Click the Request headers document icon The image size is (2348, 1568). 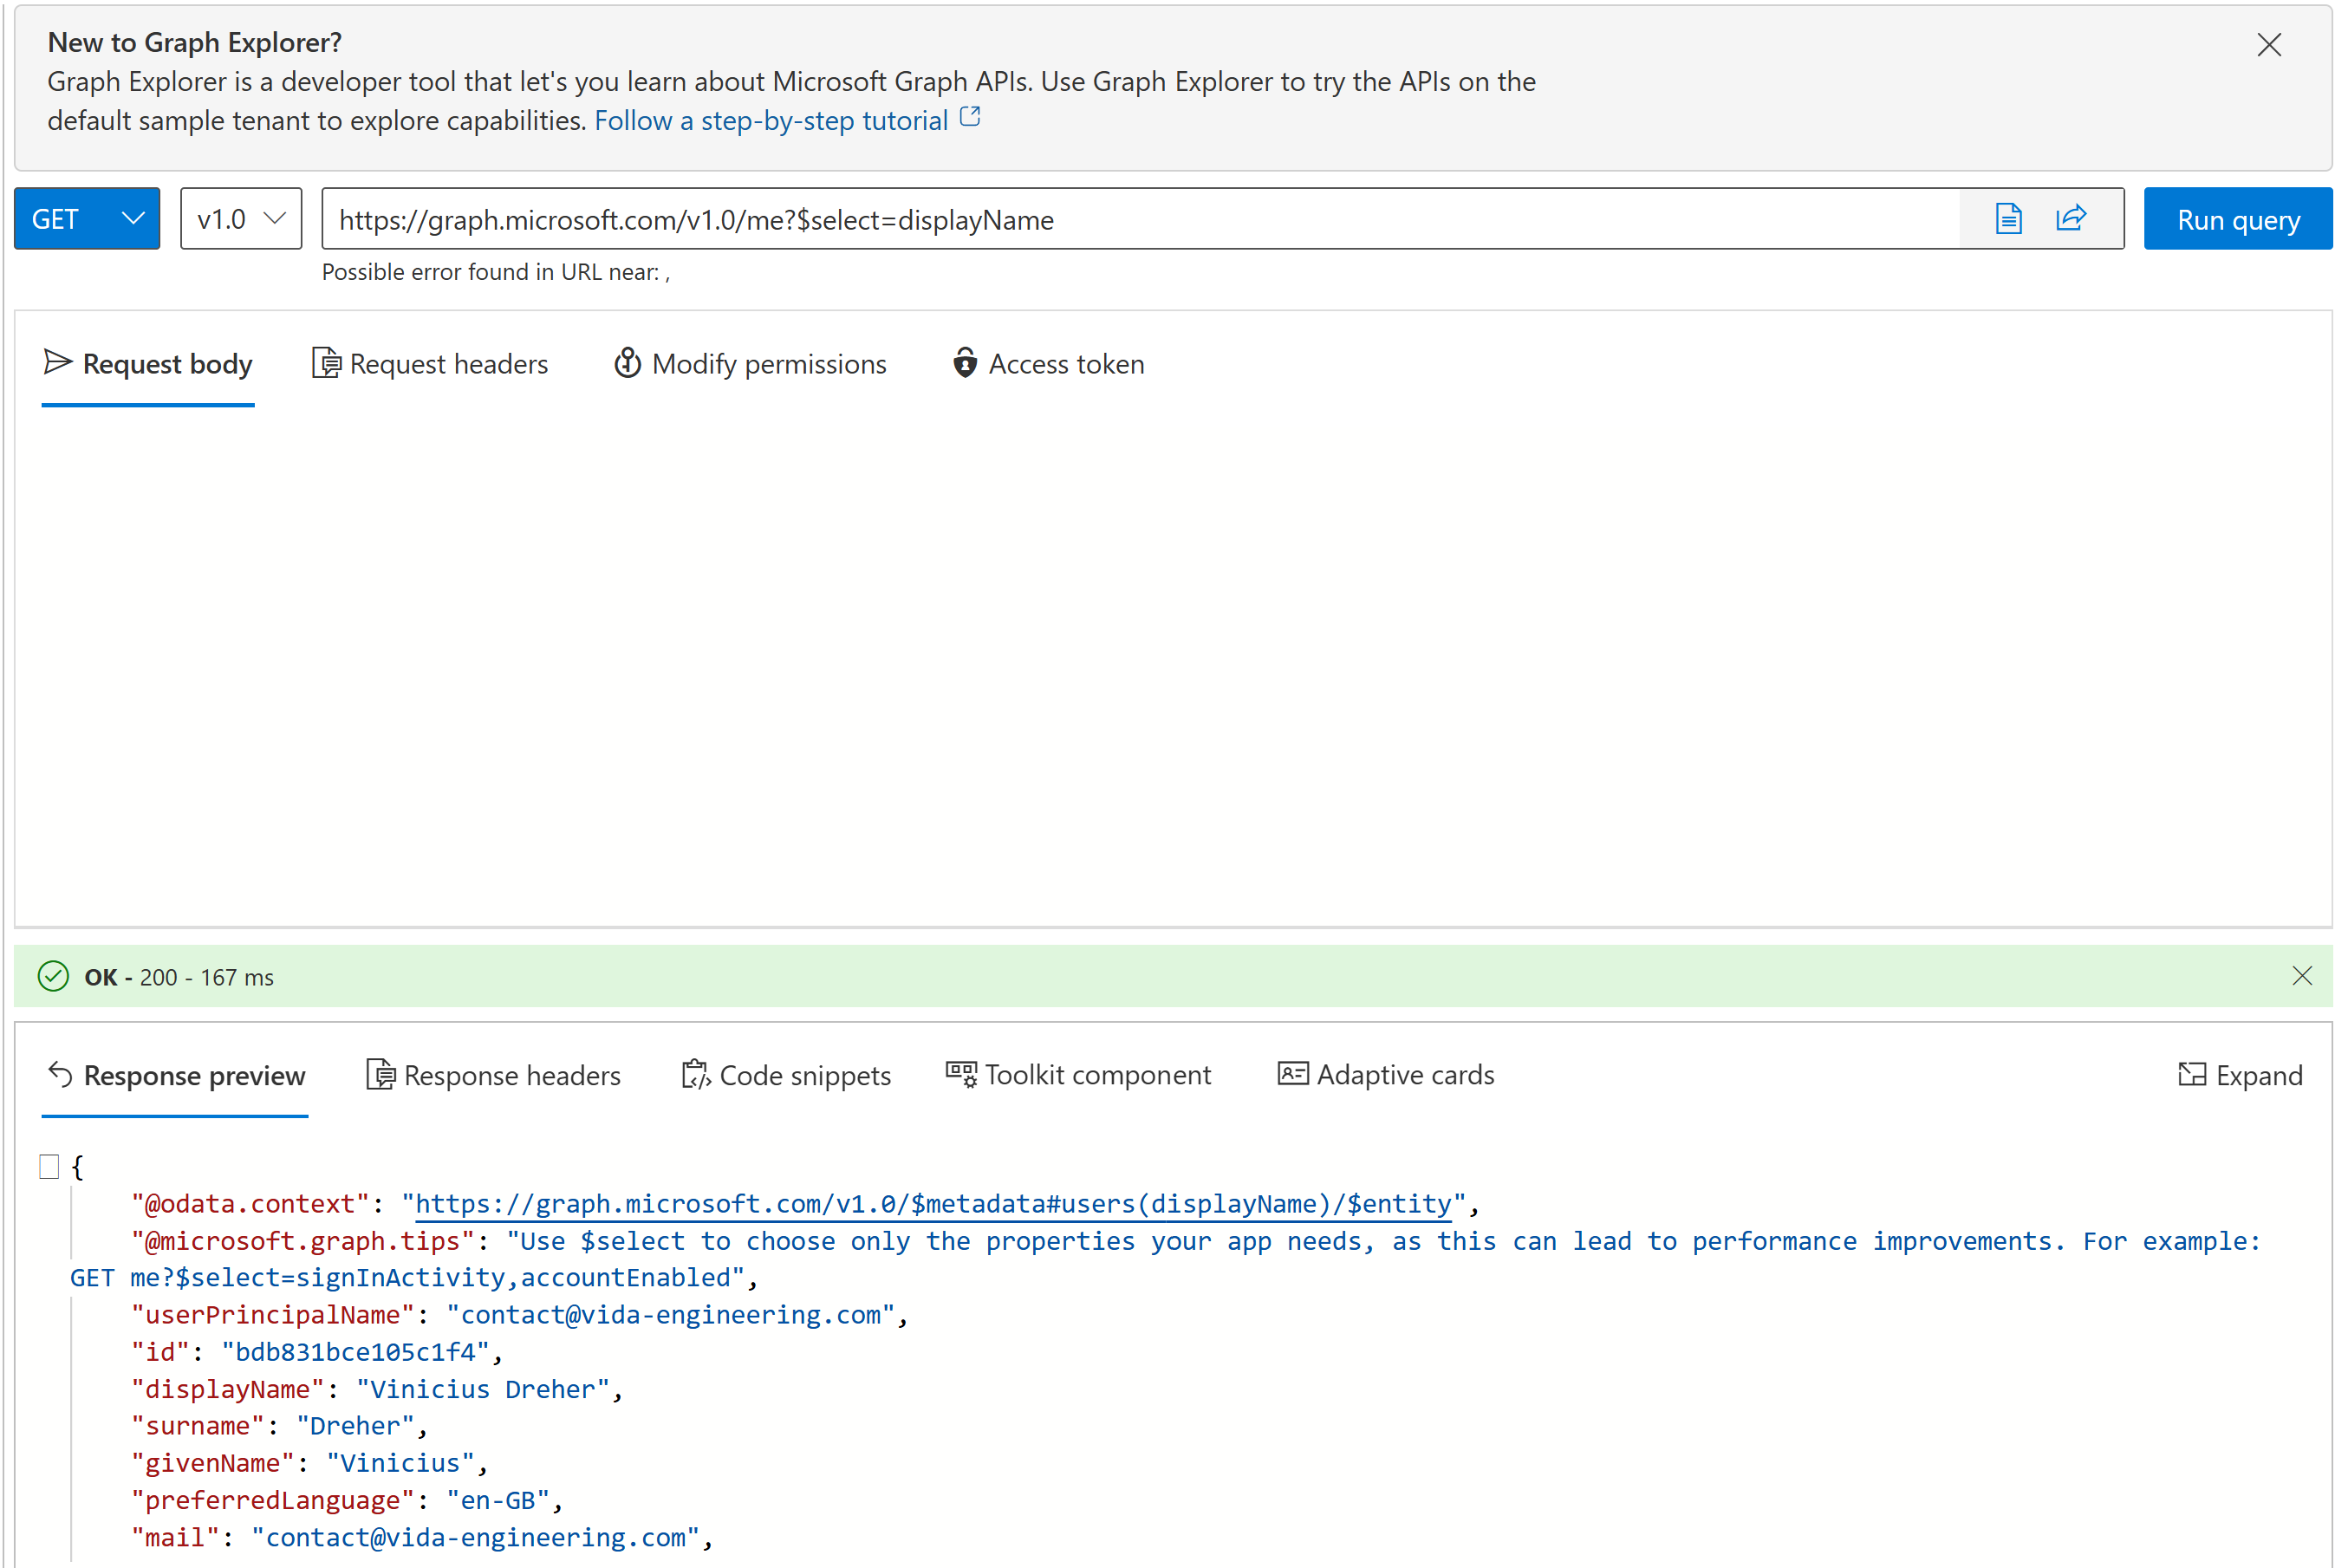coord(326,363)
